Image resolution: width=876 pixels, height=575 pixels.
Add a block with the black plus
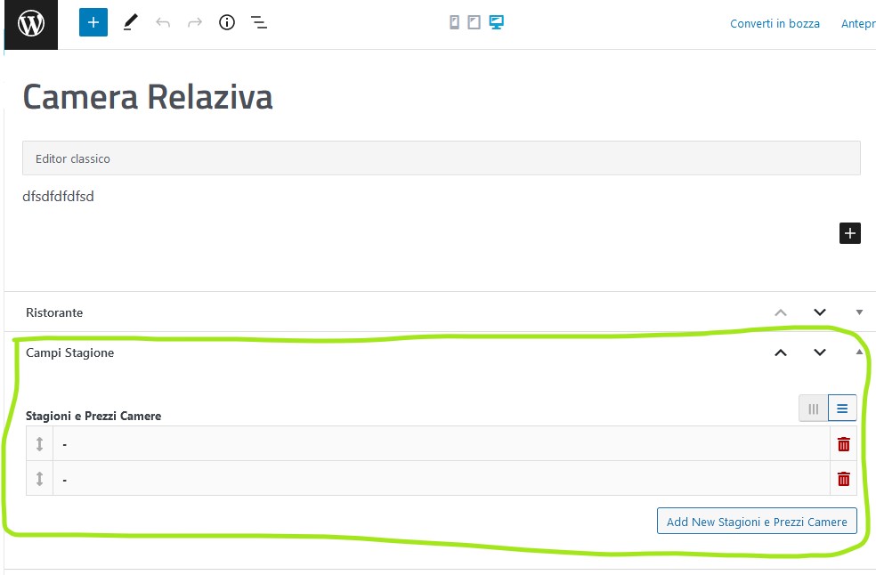tap(850, 233)
